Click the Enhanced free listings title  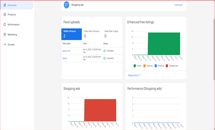[x=141, y=22]
